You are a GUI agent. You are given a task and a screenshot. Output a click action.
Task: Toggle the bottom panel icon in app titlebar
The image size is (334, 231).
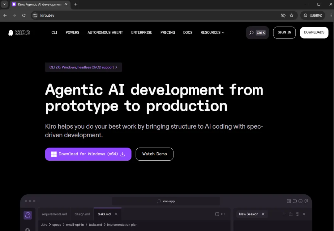point(300,201)
